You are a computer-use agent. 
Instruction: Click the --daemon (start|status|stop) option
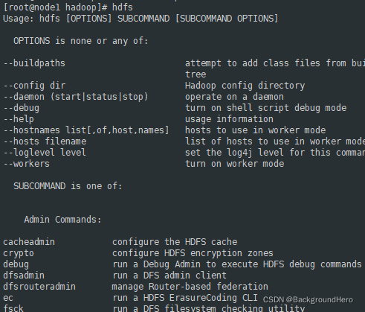coord(76,97)
